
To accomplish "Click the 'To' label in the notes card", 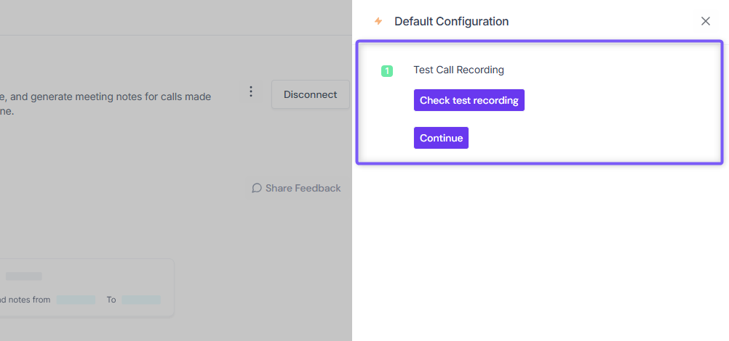I will point(111,300).
